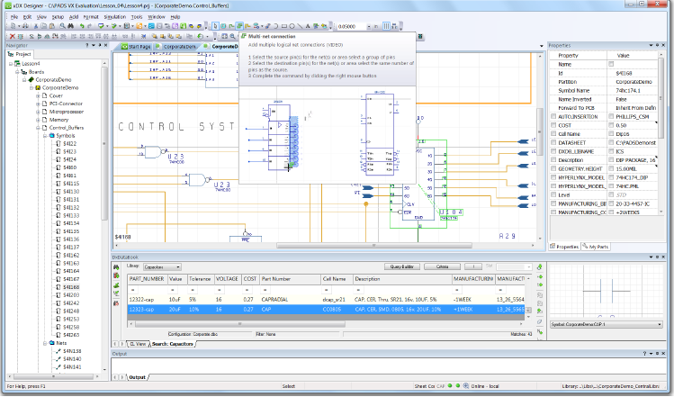
Task: Switch to the My Parts tab
Action: coord(596,246)
